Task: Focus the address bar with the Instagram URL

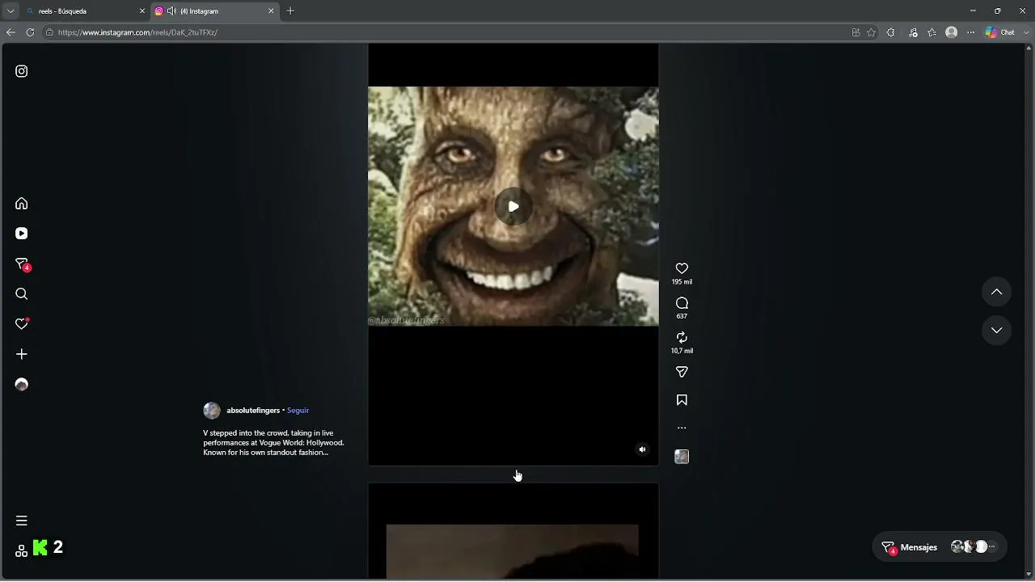Action: (445, 32)
